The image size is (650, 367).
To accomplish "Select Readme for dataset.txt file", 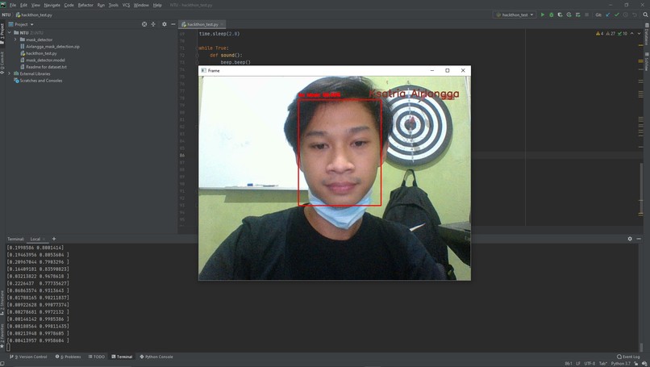I will [46, 67].
